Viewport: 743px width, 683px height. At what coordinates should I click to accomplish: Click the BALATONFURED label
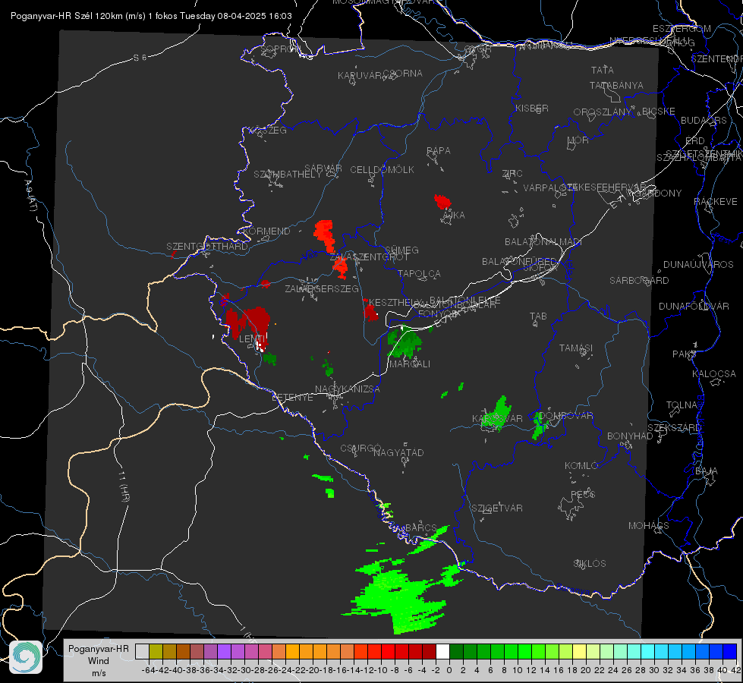(520, 262)
